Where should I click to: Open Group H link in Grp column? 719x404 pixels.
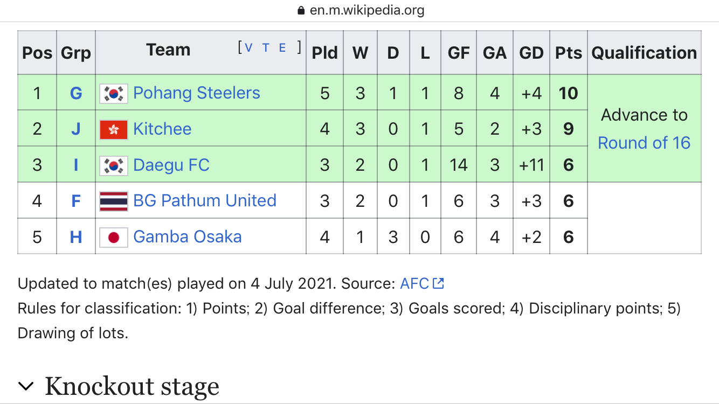point(76,238)
